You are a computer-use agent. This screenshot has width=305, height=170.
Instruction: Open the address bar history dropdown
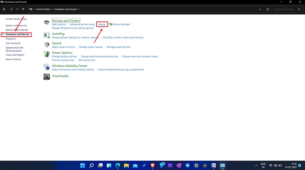[x=261, y=9]
